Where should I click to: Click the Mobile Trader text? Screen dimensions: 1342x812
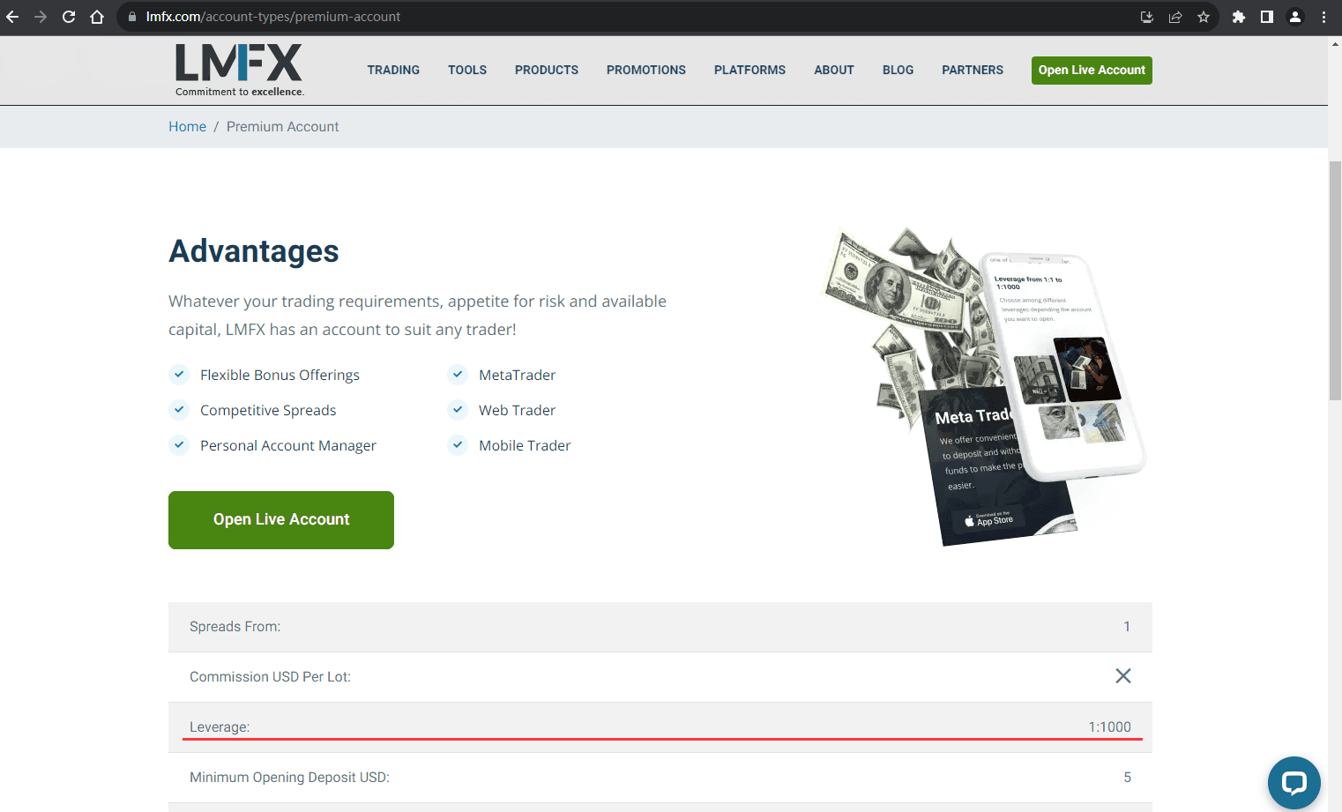point(525,445)
